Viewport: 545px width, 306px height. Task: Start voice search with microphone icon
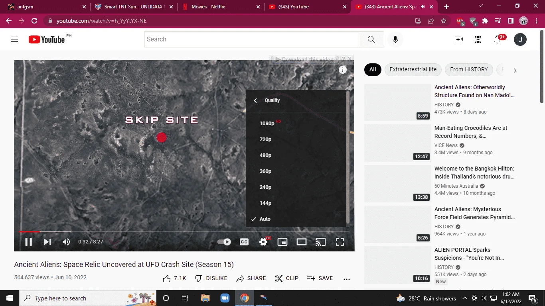395,39
